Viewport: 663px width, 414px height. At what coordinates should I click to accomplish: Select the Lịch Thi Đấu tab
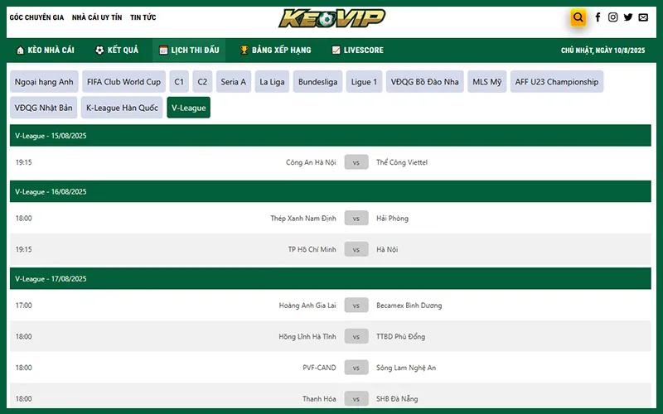click(x=189, y=51)
